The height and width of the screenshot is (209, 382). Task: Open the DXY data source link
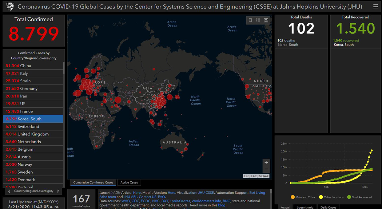pyautogui.click(x=165, y=201)
